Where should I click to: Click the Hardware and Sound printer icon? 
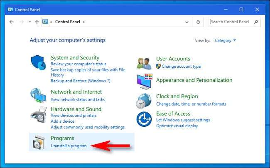(39, 114)
